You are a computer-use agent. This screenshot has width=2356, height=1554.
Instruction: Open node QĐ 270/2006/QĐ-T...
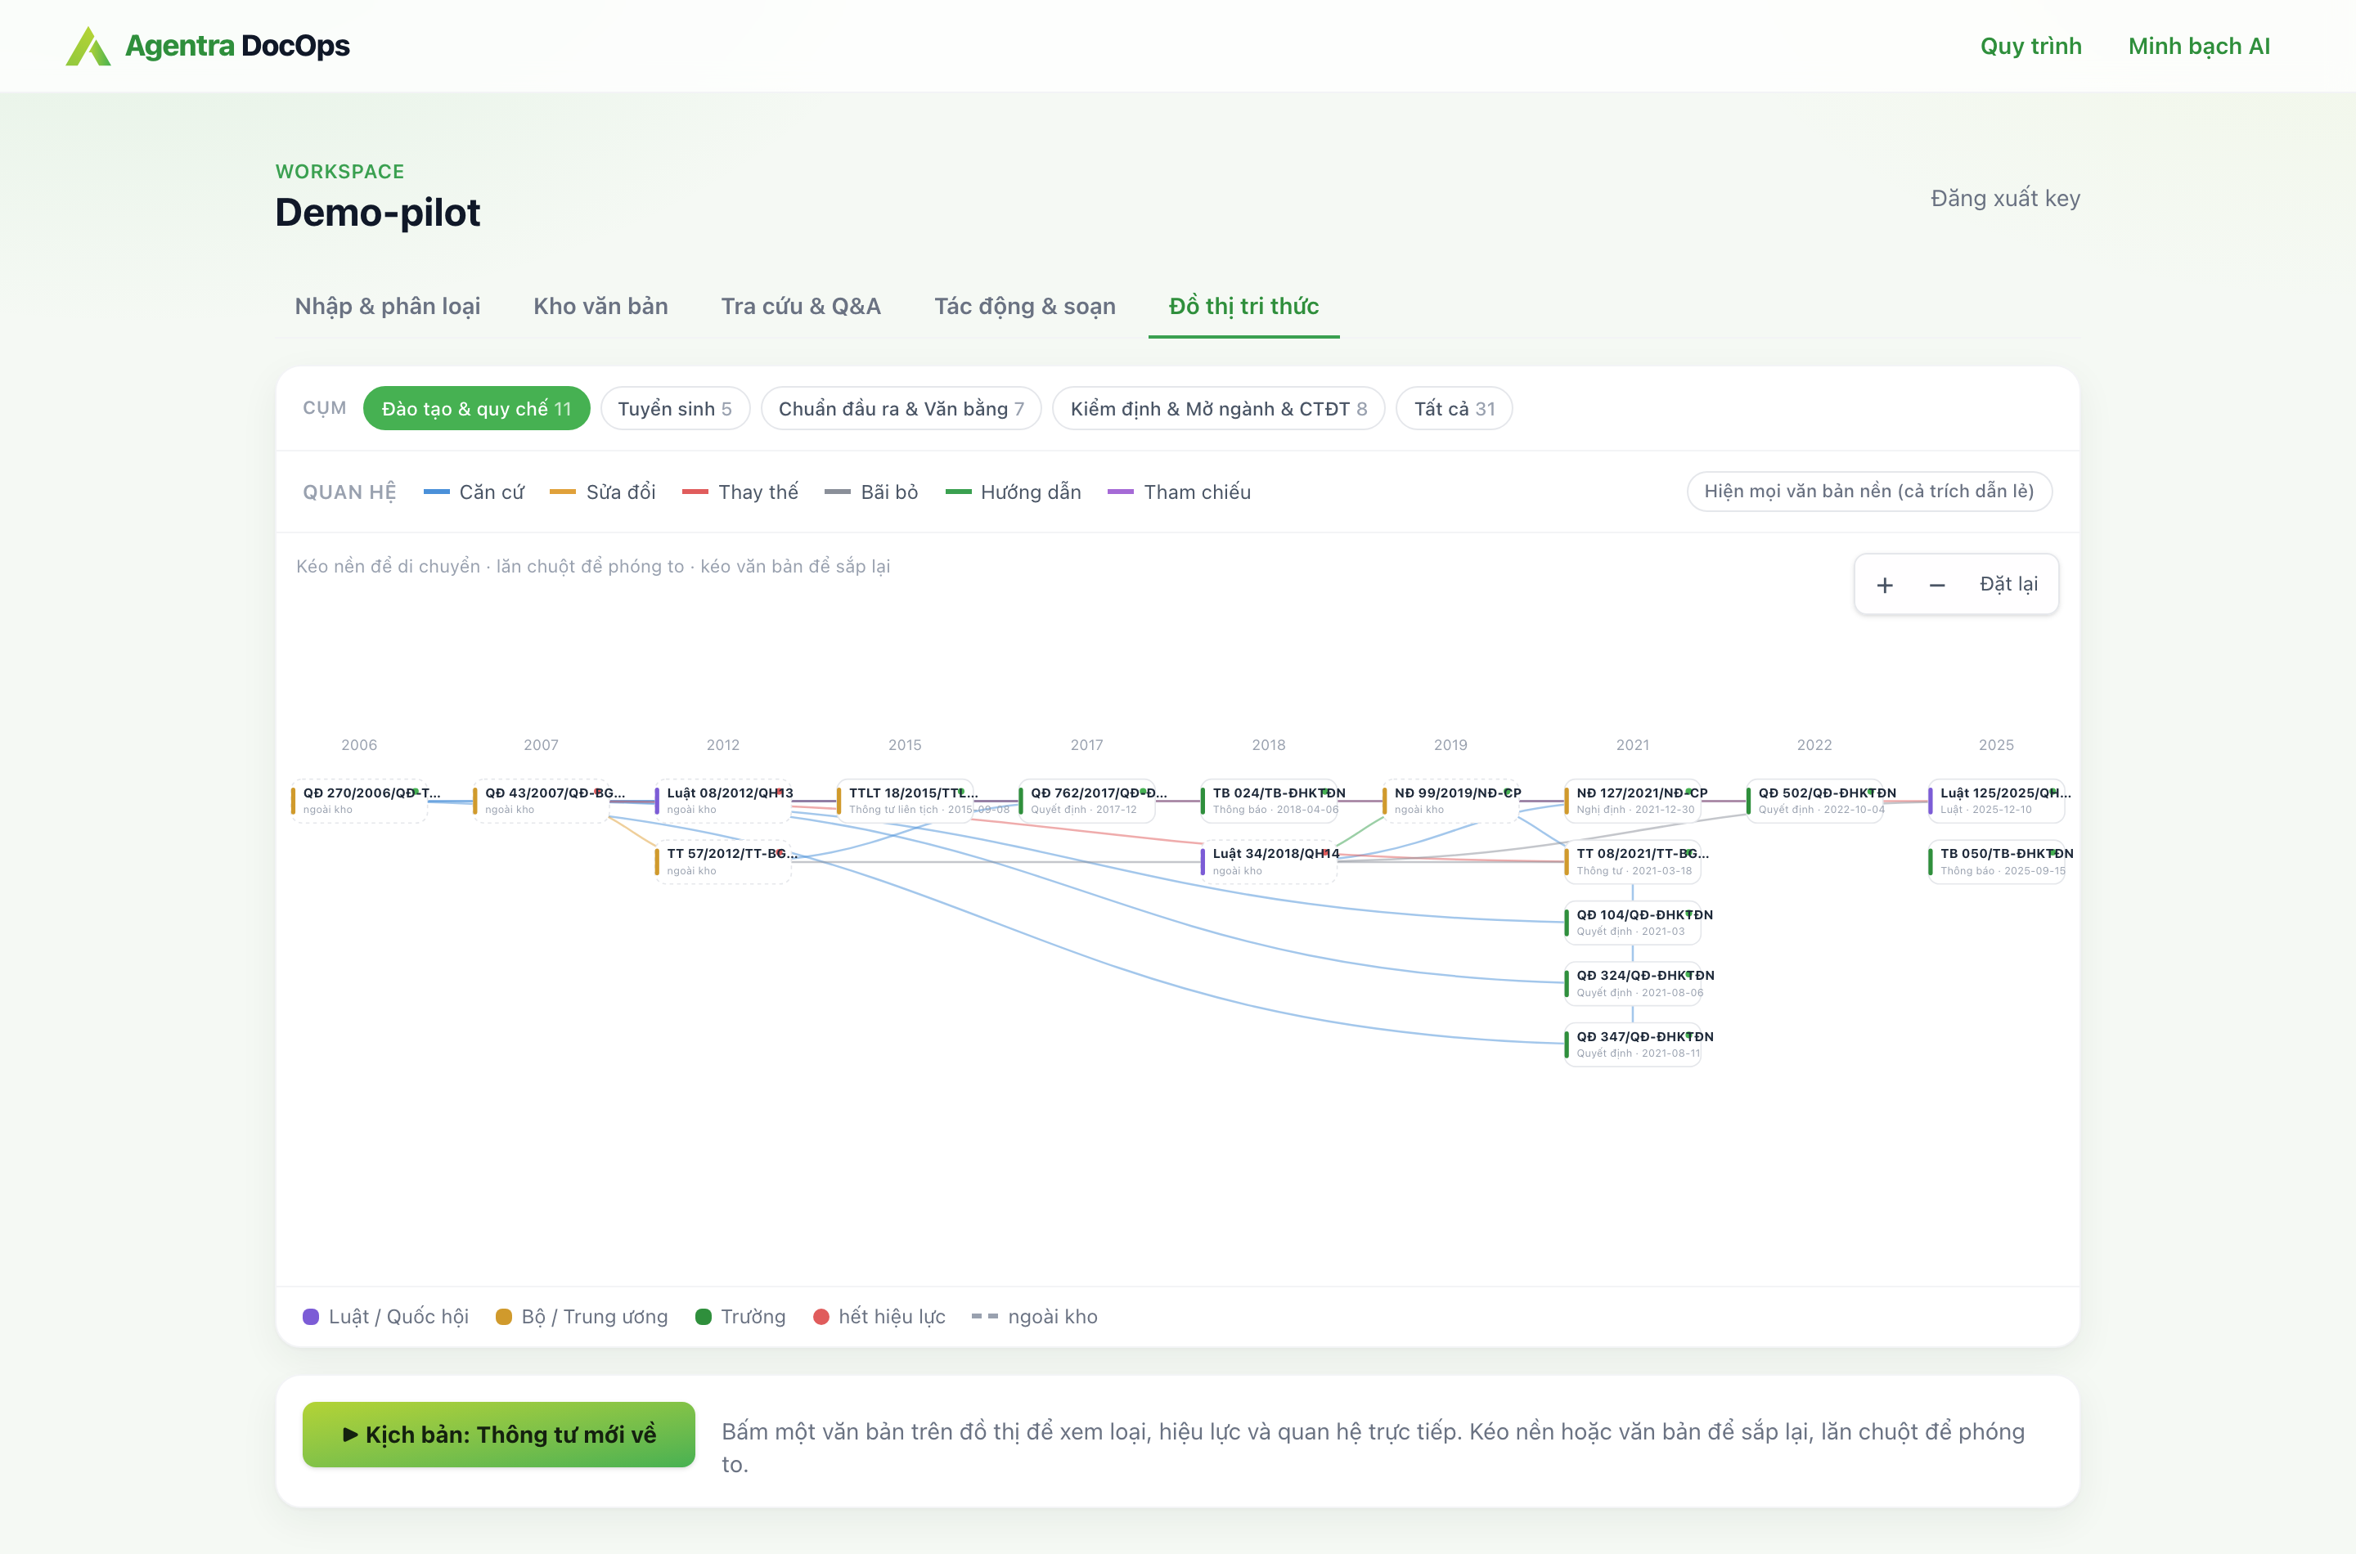(360, 801)
